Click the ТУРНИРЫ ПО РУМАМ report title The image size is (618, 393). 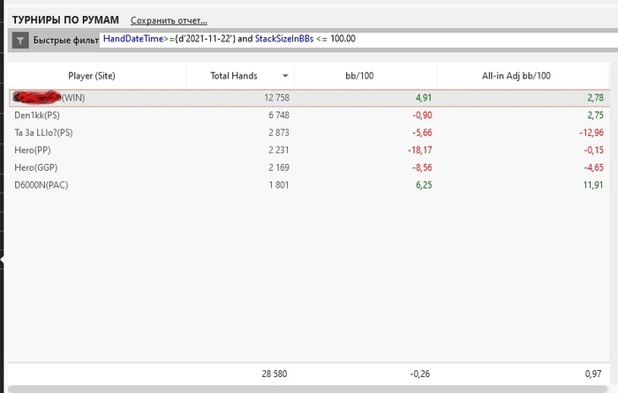pyautogui.click(x=65, y=20)
